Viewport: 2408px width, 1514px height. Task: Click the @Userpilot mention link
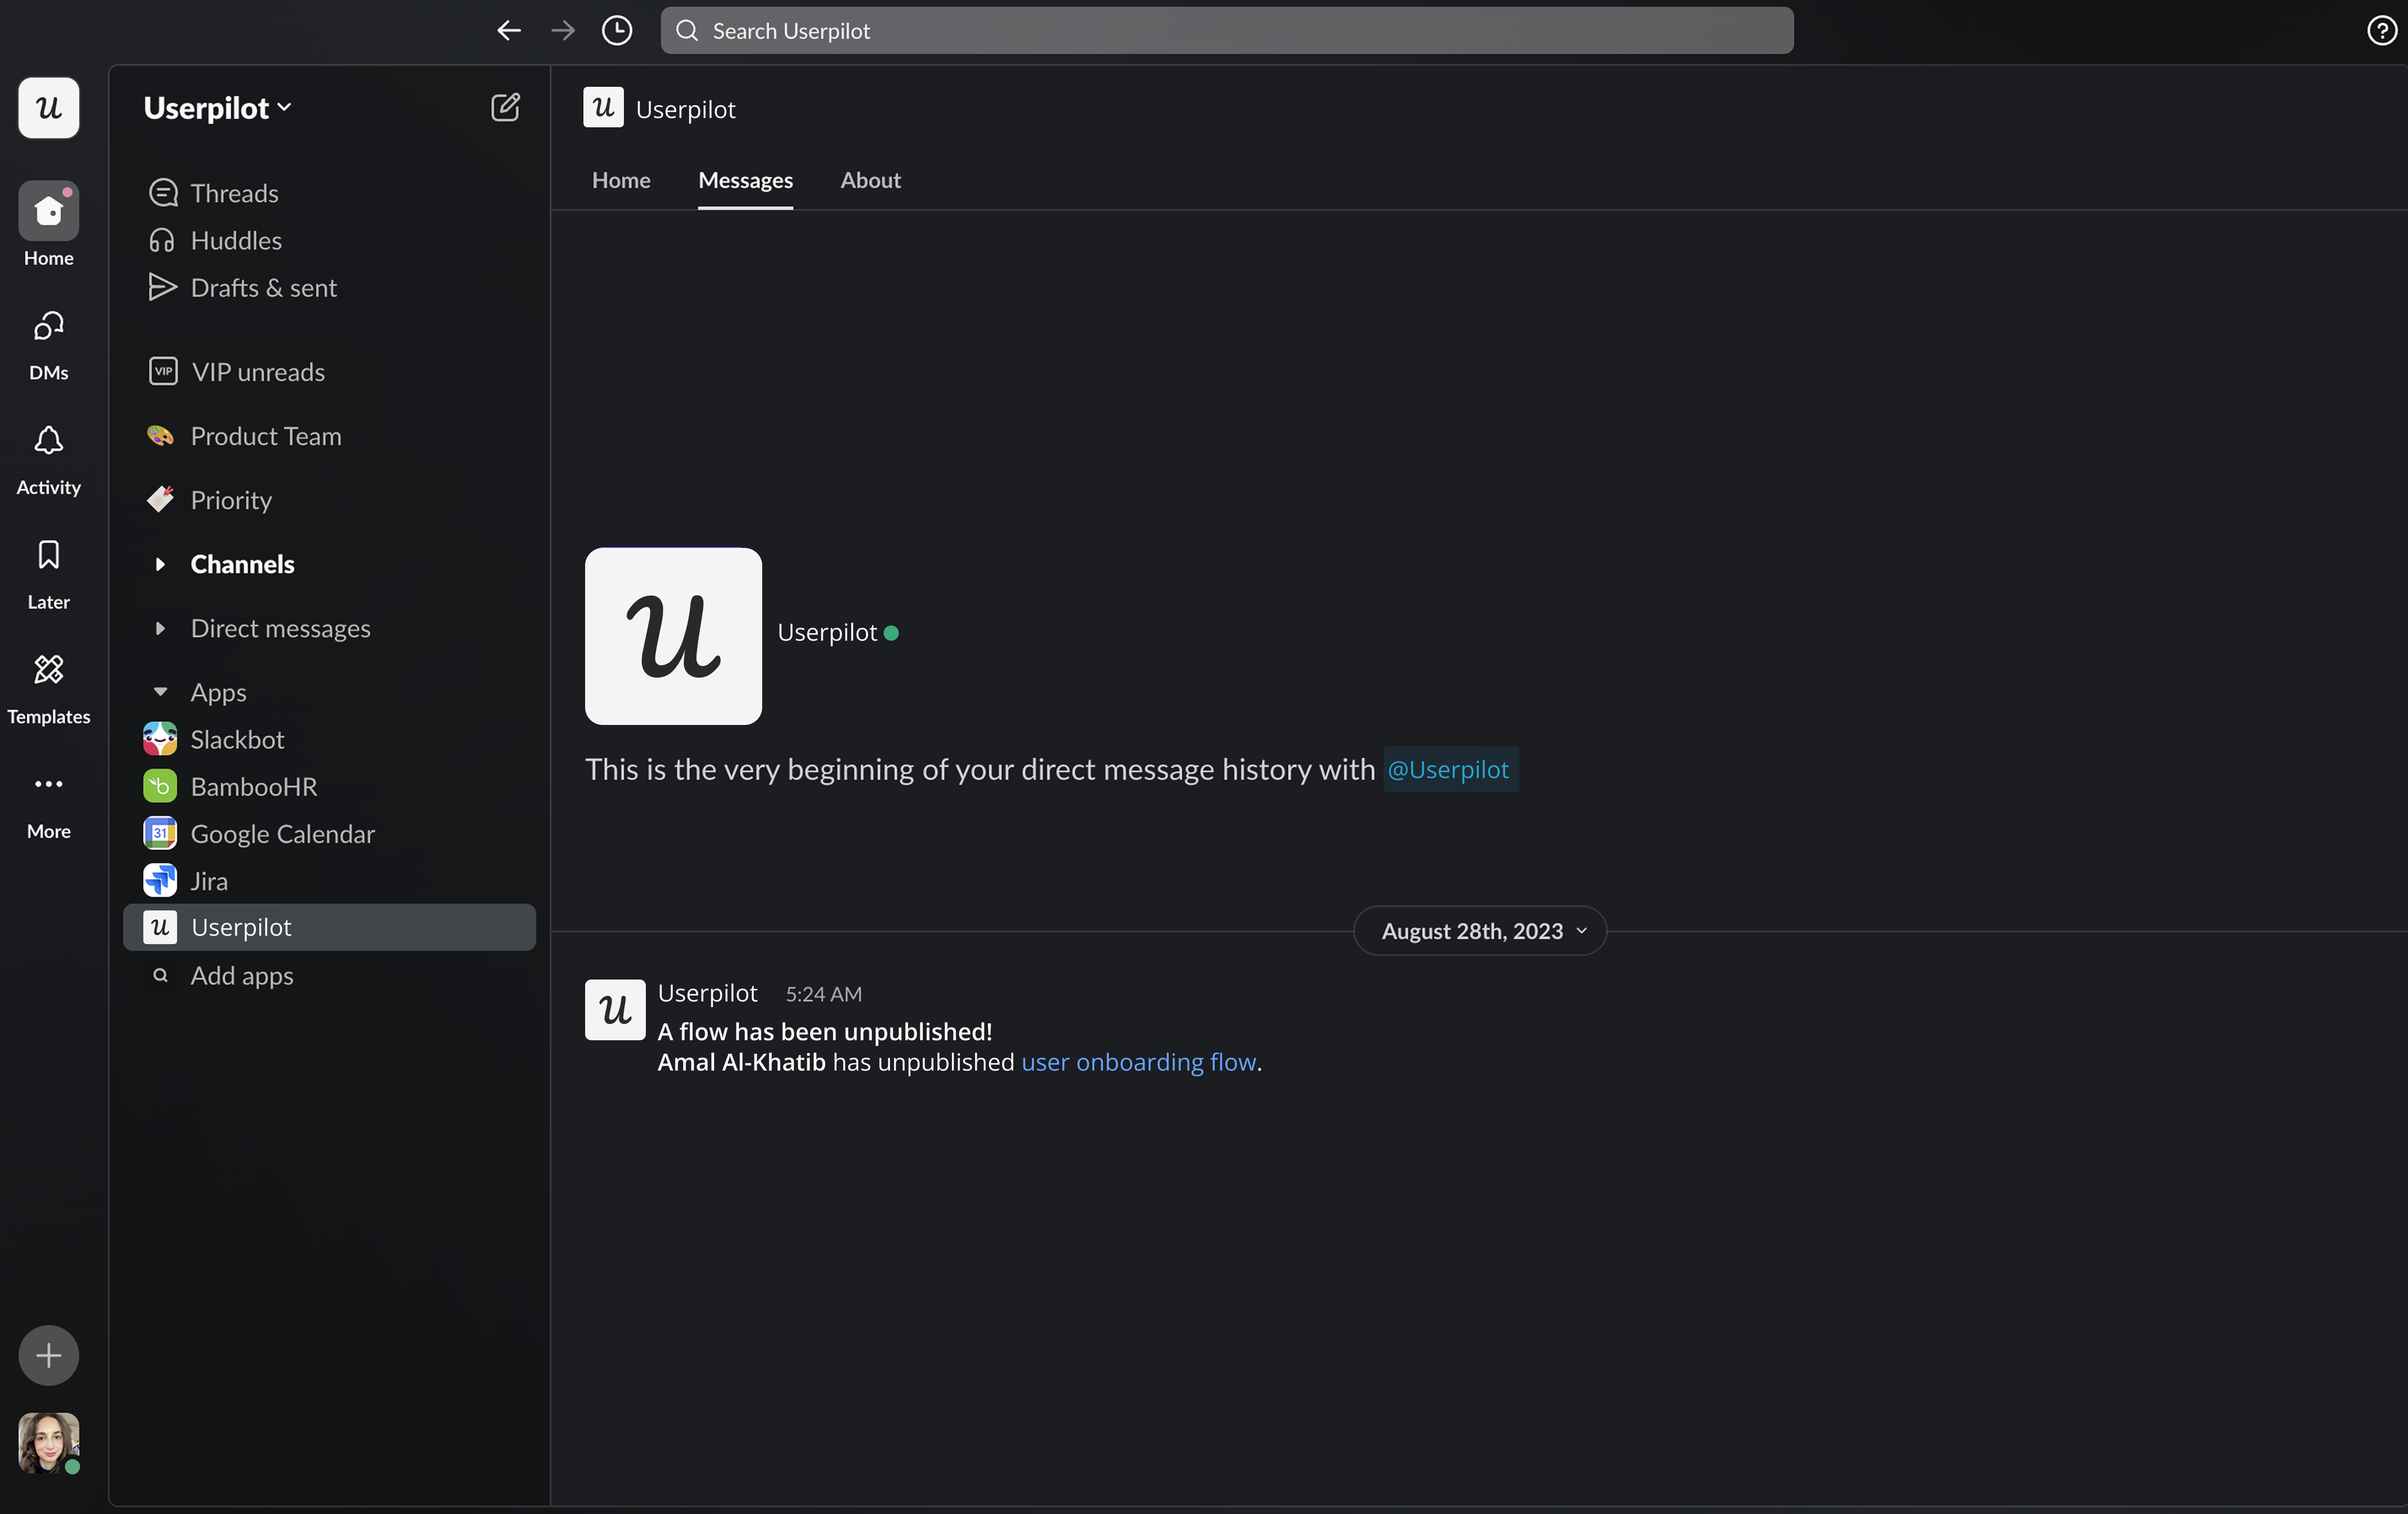[1448, 769]
